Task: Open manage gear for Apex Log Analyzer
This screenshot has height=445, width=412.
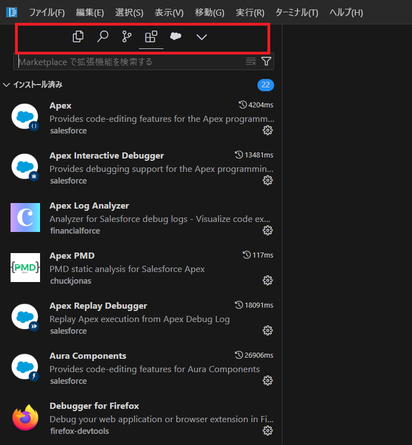Action: 267,230
